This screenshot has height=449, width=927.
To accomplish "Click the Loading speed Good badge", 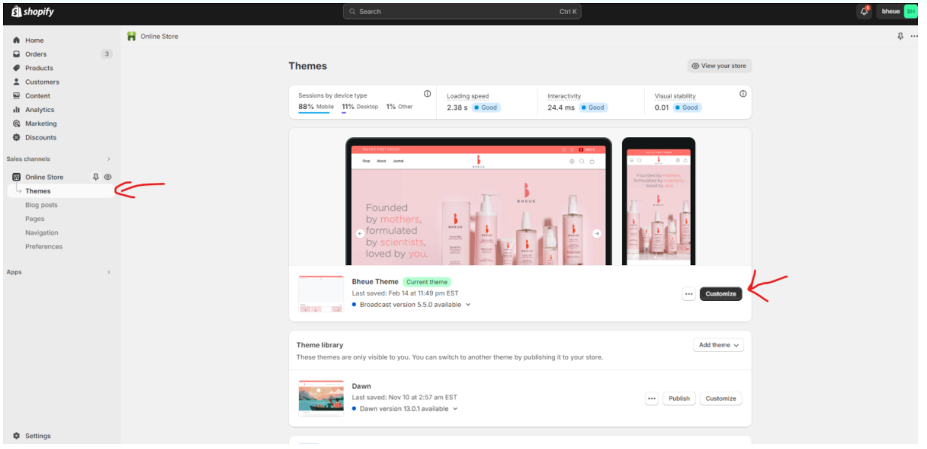I will [487, 108].
